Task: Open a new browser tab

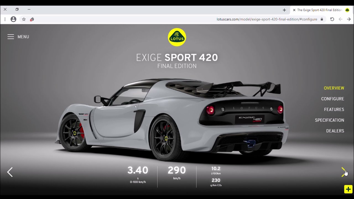Action: tap(284, 10)
